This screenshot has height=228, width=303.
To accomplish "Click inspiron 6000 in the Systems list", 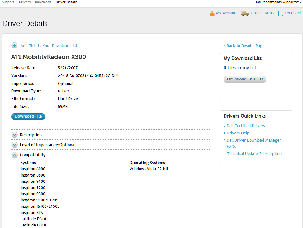I will (x=33, y=169).
